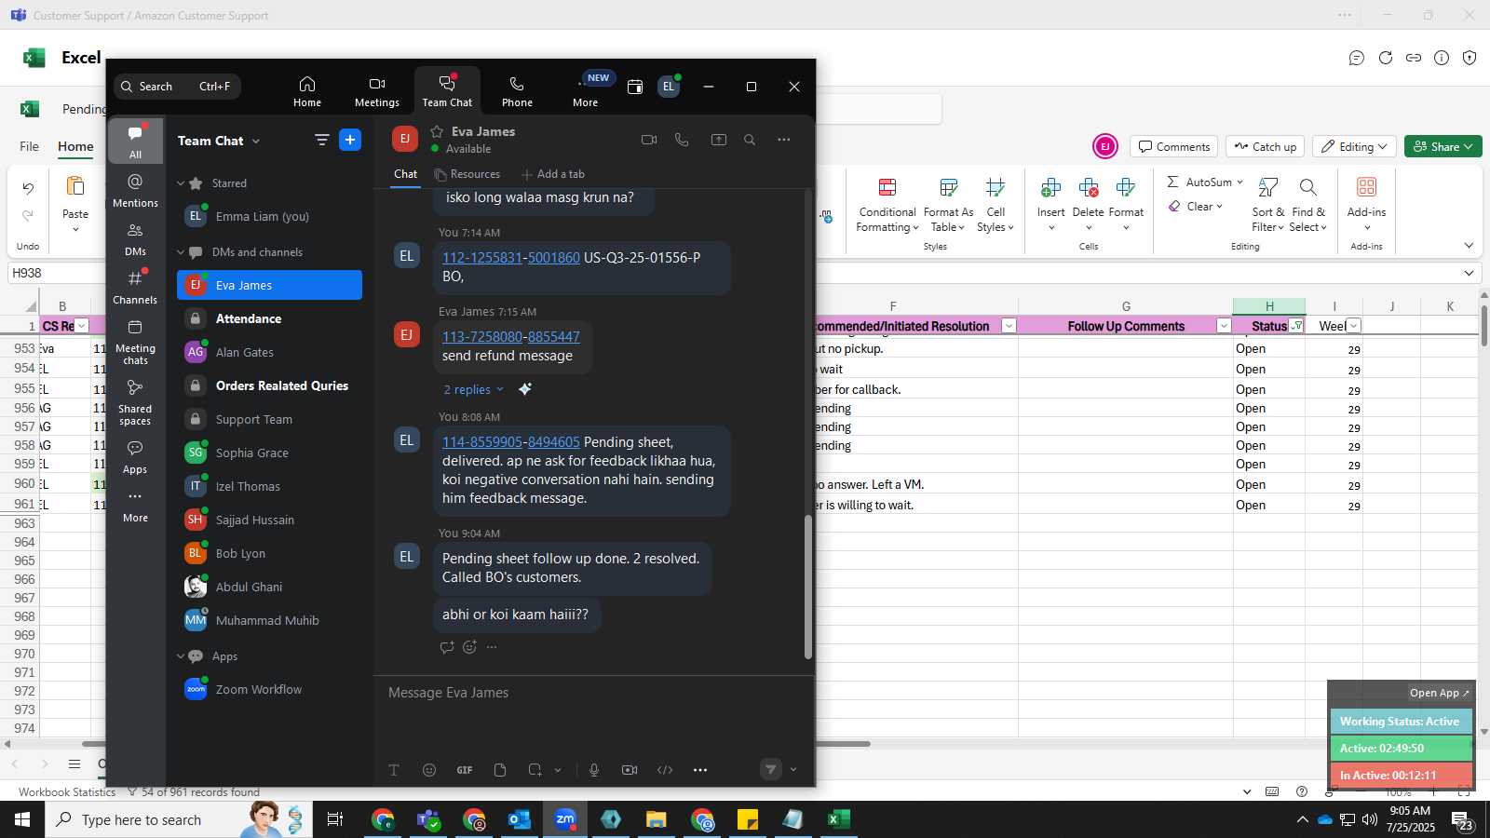
Task: Open Follow Up Comments filter dropdown
Action: [x=1224, y=326]
